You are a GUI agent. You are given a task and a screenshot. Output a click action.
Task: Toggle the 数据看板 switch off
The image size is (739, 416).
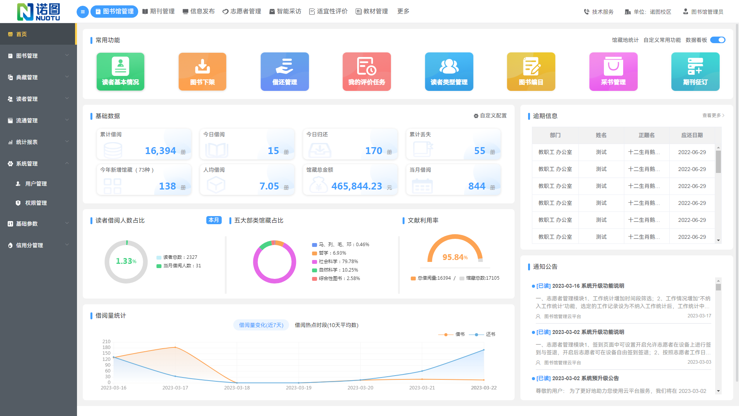717,40
